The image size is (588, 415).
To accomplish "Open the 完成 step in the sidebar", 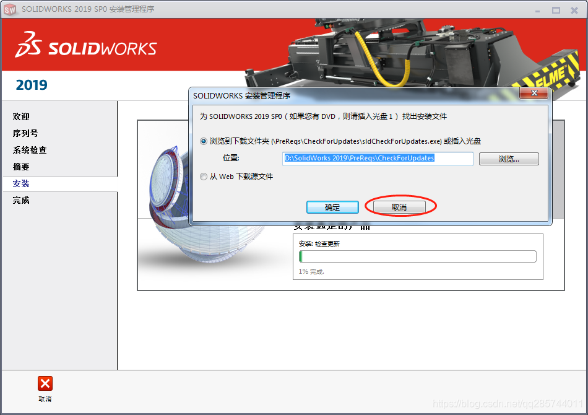I will pos(21,200).
